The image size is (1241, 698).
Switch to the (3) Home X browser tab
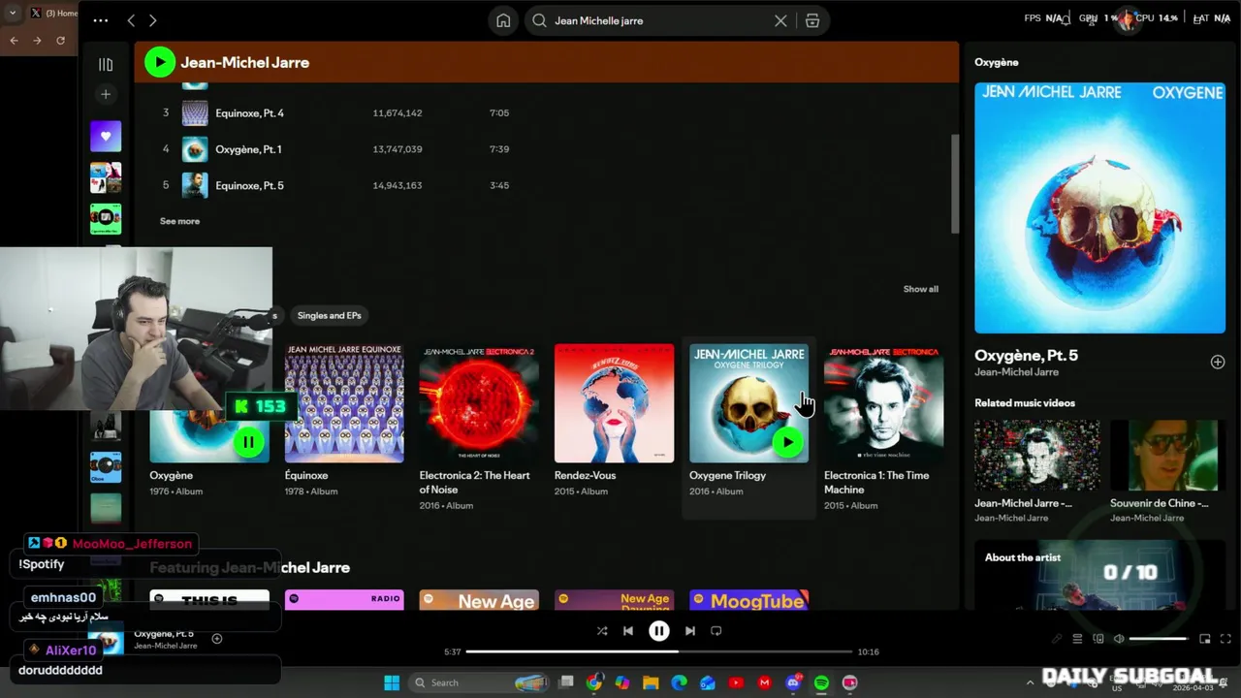click(x=53, y=13)
